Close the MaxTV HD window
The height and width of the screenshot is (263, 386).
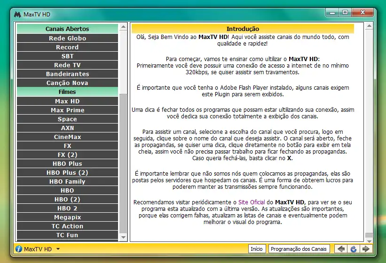362,13
